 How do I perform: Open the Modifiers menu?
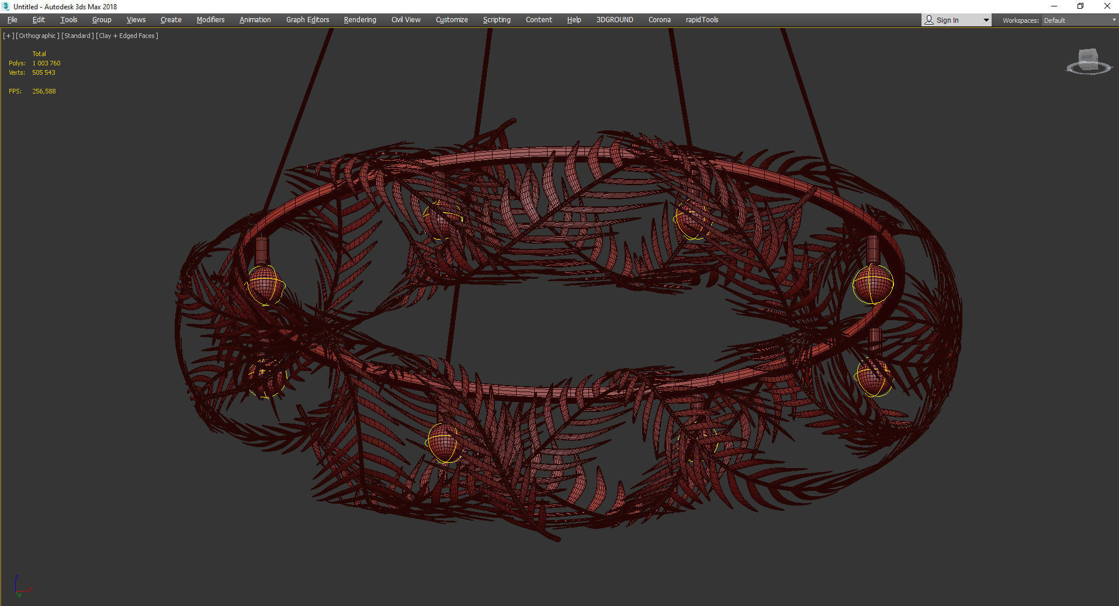pyautogui.click(x=210, y=20)
